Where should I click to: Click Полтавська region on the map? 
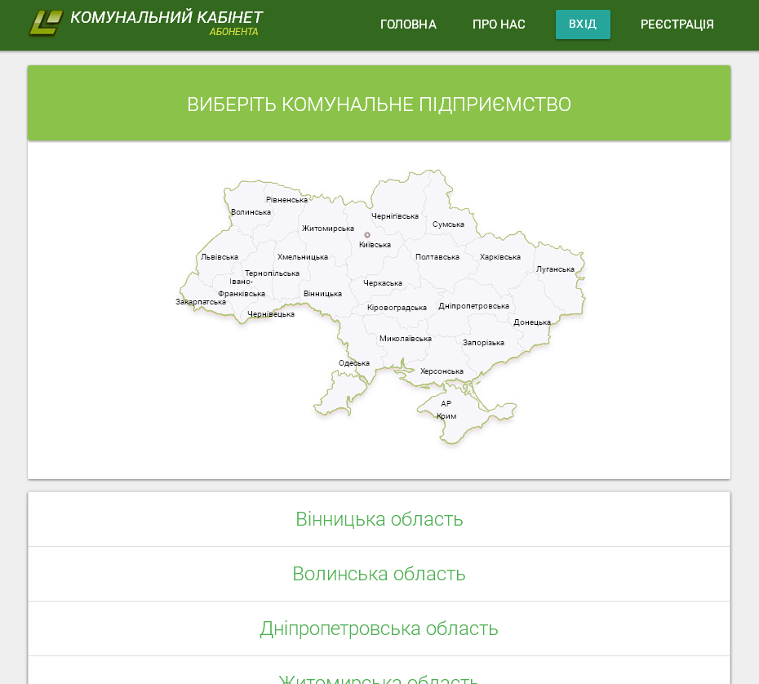click(x=437, y=257)
